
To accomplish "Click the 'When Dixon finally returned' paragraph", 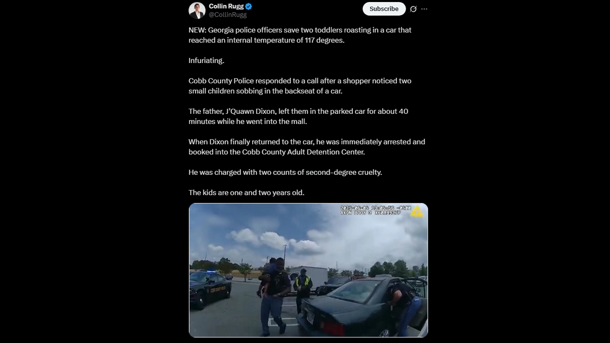I will [307, 147].
